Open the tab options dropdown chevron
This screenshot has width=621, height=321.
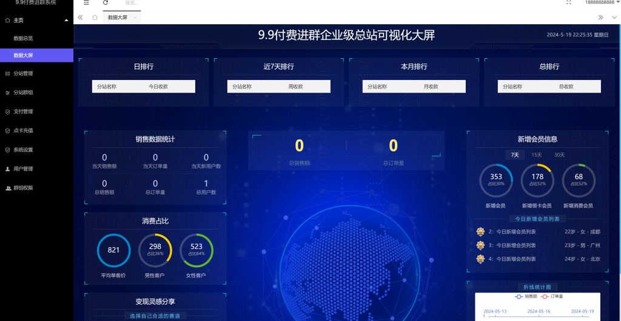(615, 18)
